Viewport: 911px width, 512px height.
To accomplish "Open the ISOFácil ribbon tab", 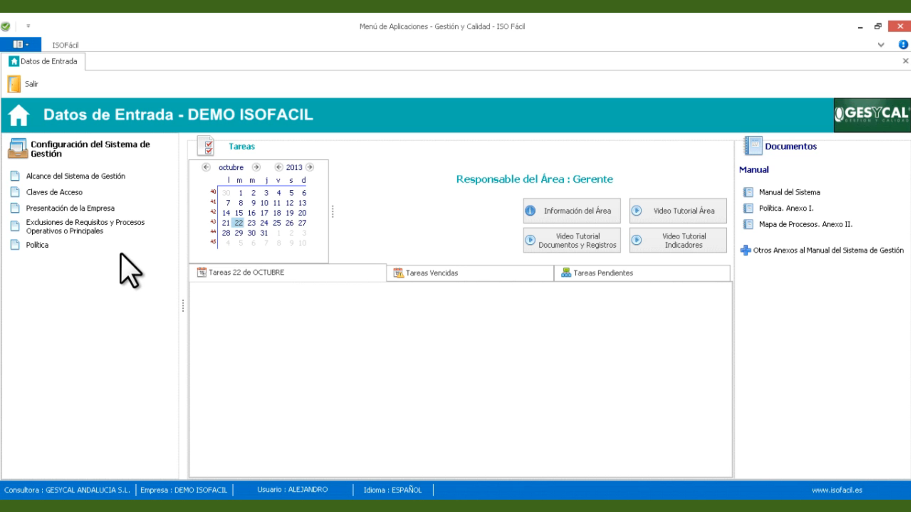I will [x=66, y=45].
